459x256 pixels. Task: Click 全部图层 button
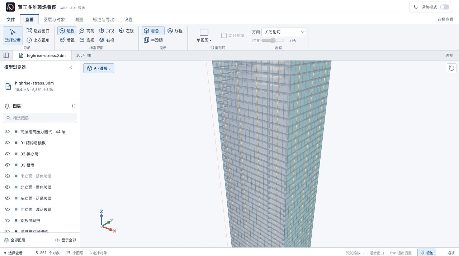[15, 240]
